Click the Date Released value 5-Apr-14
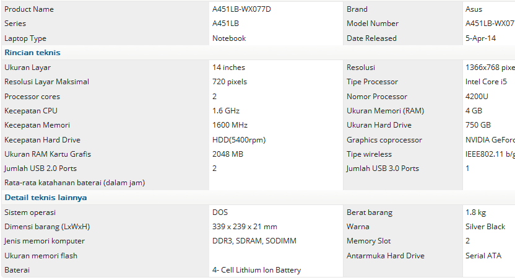The image size is (515, 280). (480, 38)
